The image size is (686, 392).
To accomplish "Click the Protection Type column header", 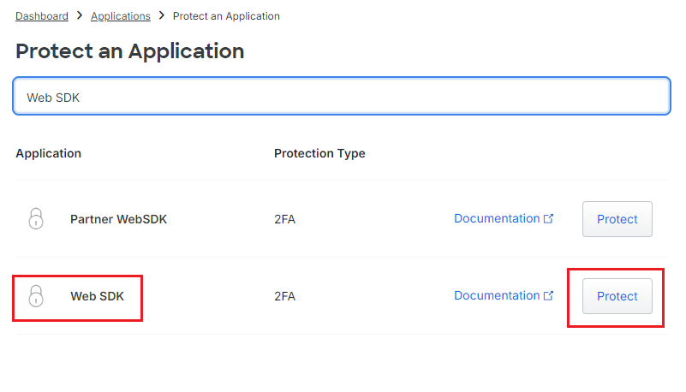I will (x=319, y=154).
